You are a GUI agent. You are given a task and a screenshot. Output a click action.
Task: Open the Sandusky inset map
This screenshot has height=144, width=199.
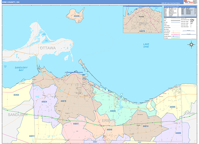click(143, 20)
